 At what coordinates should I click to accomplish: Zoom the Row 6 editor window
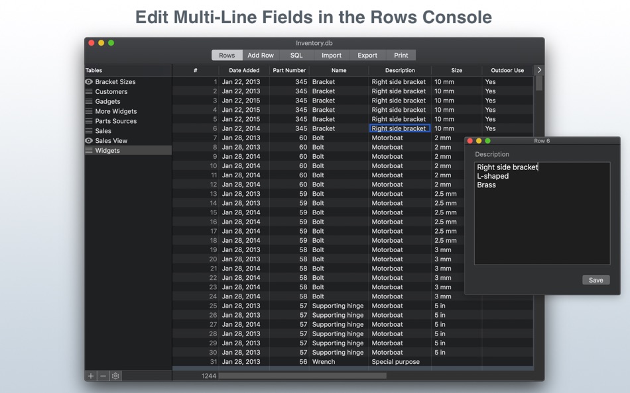point(488,141)
